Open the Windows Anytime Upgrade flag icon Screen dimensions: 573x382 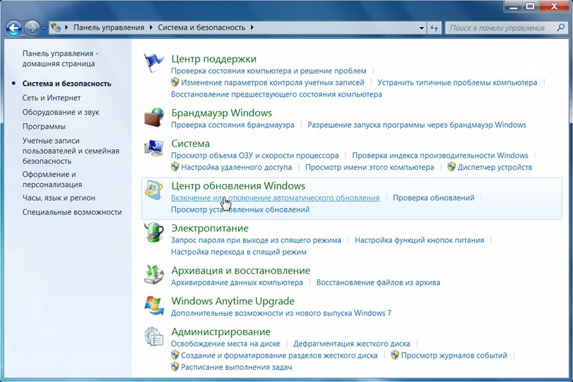(x=154, y=305)
